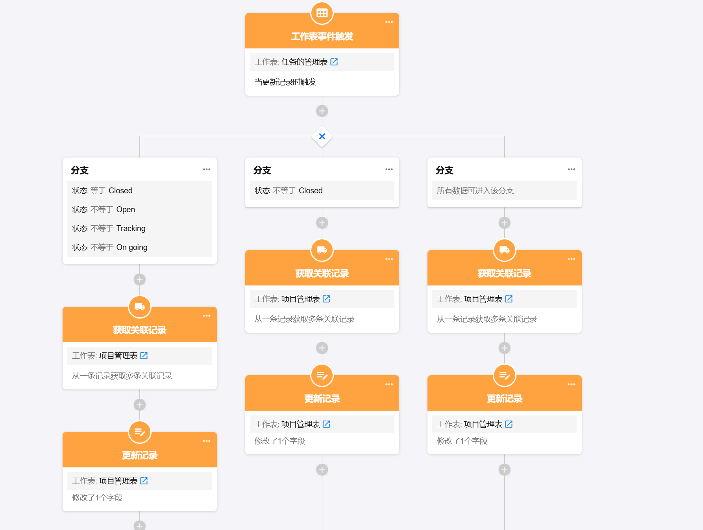The image size is (703, 530).
Task: Open the 工作表事件触发 node header
Action: tap(322, 36)
